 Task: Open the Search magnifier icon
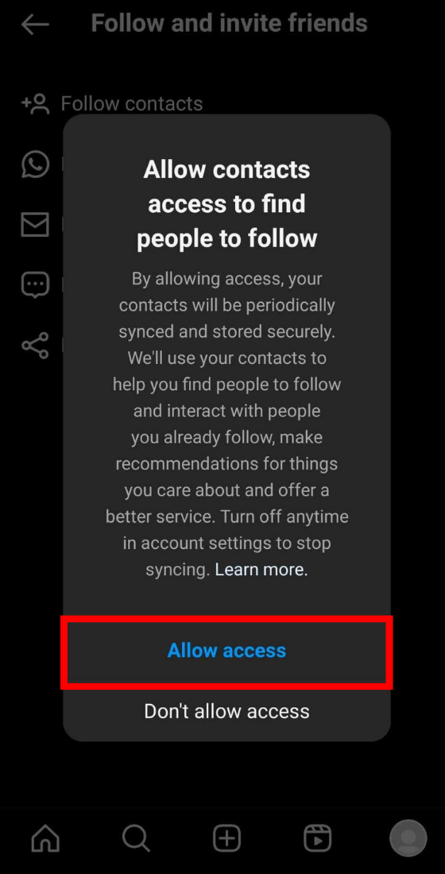[x=136, y=837]
